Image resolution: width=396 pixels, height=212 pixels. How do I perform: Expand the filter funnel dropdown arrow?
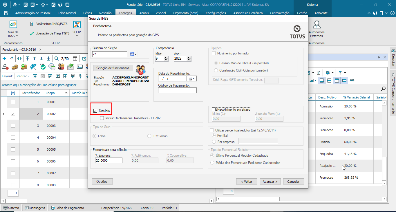pos(345,73)
